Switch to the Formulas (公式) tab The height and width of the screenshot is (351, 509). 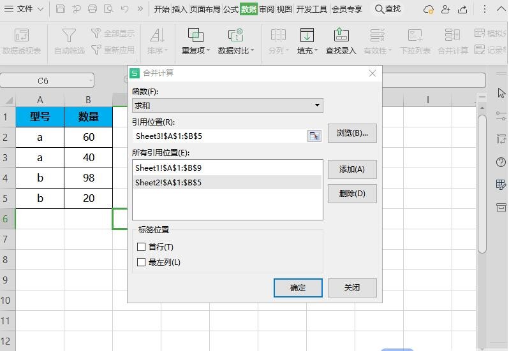[230, 9]
